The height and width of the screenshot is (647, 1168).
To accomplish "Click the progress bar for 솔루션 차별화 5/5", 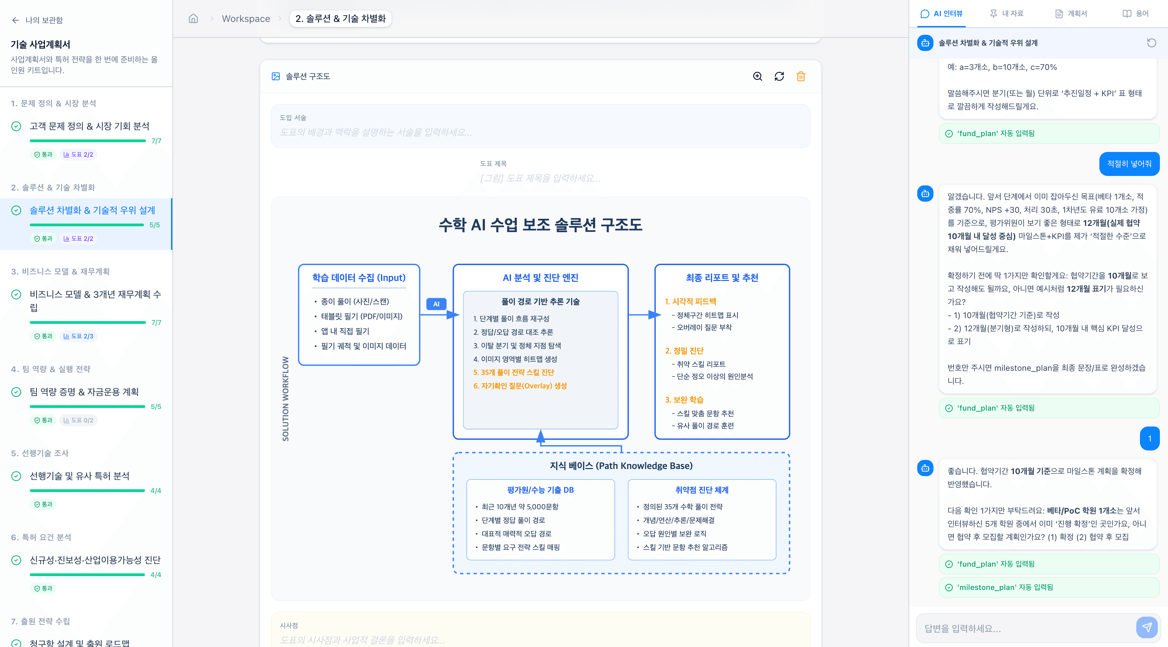I will tap(87, 225).
